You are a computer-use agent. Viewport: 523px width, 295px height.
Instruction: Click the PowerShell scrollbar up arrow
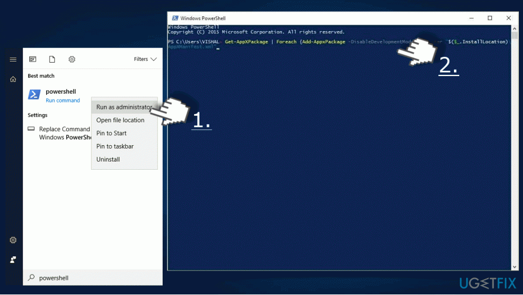[x=514, y=28]
